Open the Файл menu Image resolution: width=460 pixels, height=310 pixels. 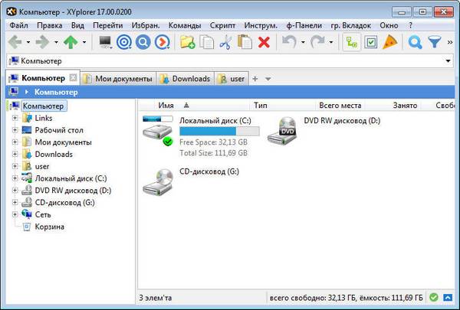[x=18, y=25]
